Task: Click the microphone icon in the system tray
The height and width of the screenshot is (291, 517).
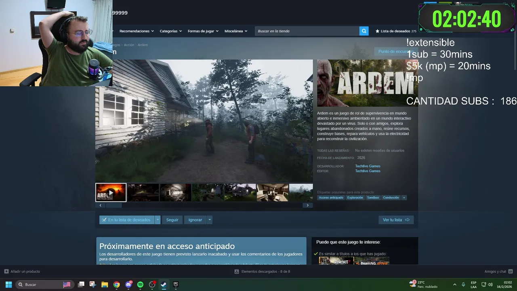Action: pyautogui.click(x=463, y=285)
